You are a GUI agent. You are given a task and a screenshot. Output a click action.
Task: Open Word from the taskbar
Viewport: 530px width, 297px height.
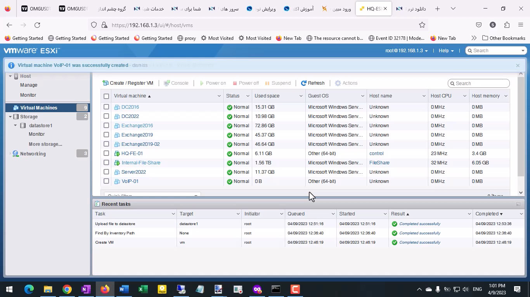[124, 289]
